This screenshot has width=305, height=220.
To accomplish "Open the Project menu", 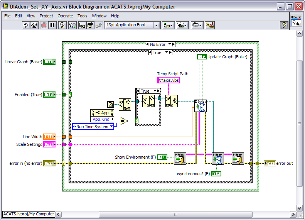I will pyautogui.click(x=46, y=16).
